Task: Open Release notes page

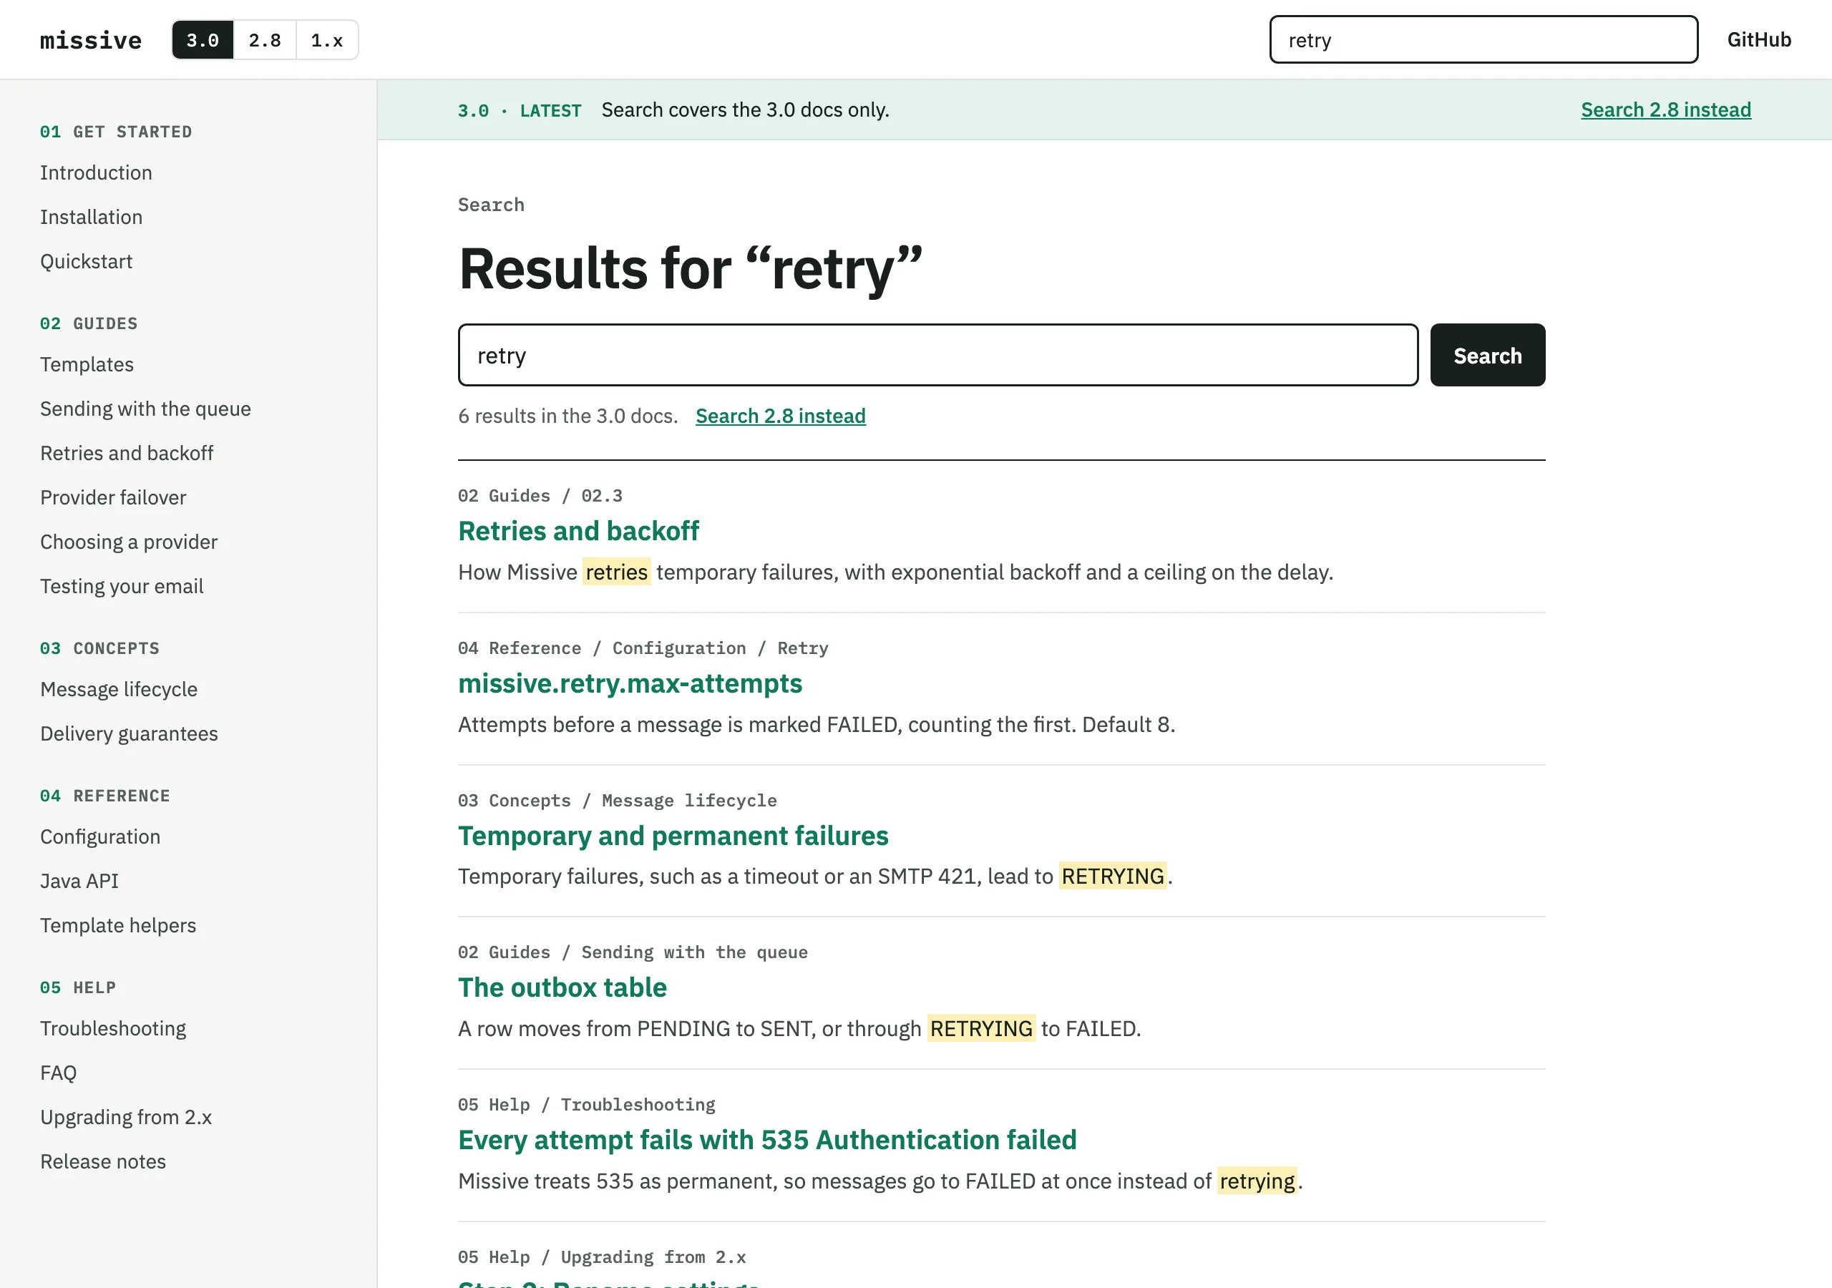Action: 103,1161
